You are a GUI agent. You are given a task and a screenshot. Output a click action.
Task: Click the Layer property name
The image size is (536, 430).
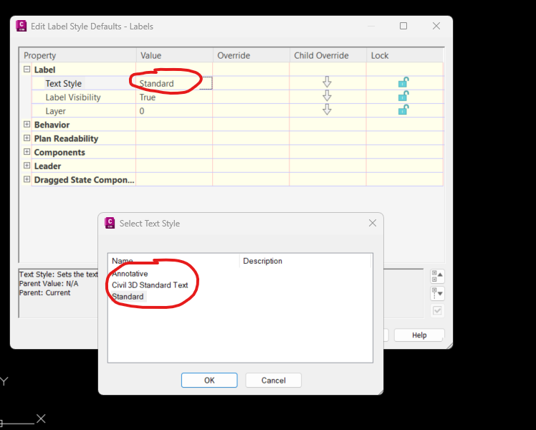[55, 111]
